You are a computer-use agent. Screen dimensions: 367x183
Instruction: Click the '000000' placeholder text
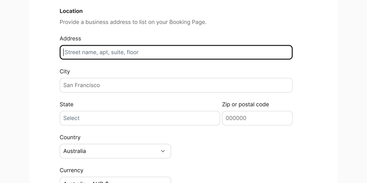point(236,118)
